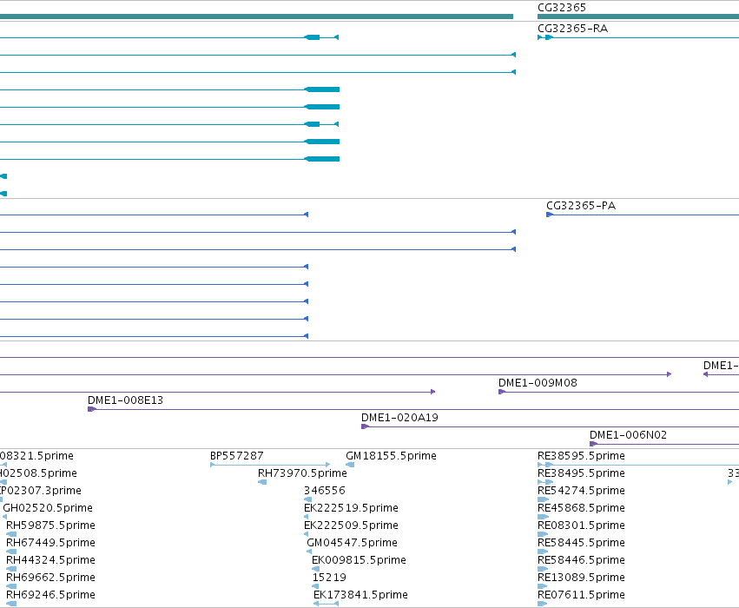Click the BP557287 EST arrow glyph
739x608 pixels.
[x=270, y=465]
